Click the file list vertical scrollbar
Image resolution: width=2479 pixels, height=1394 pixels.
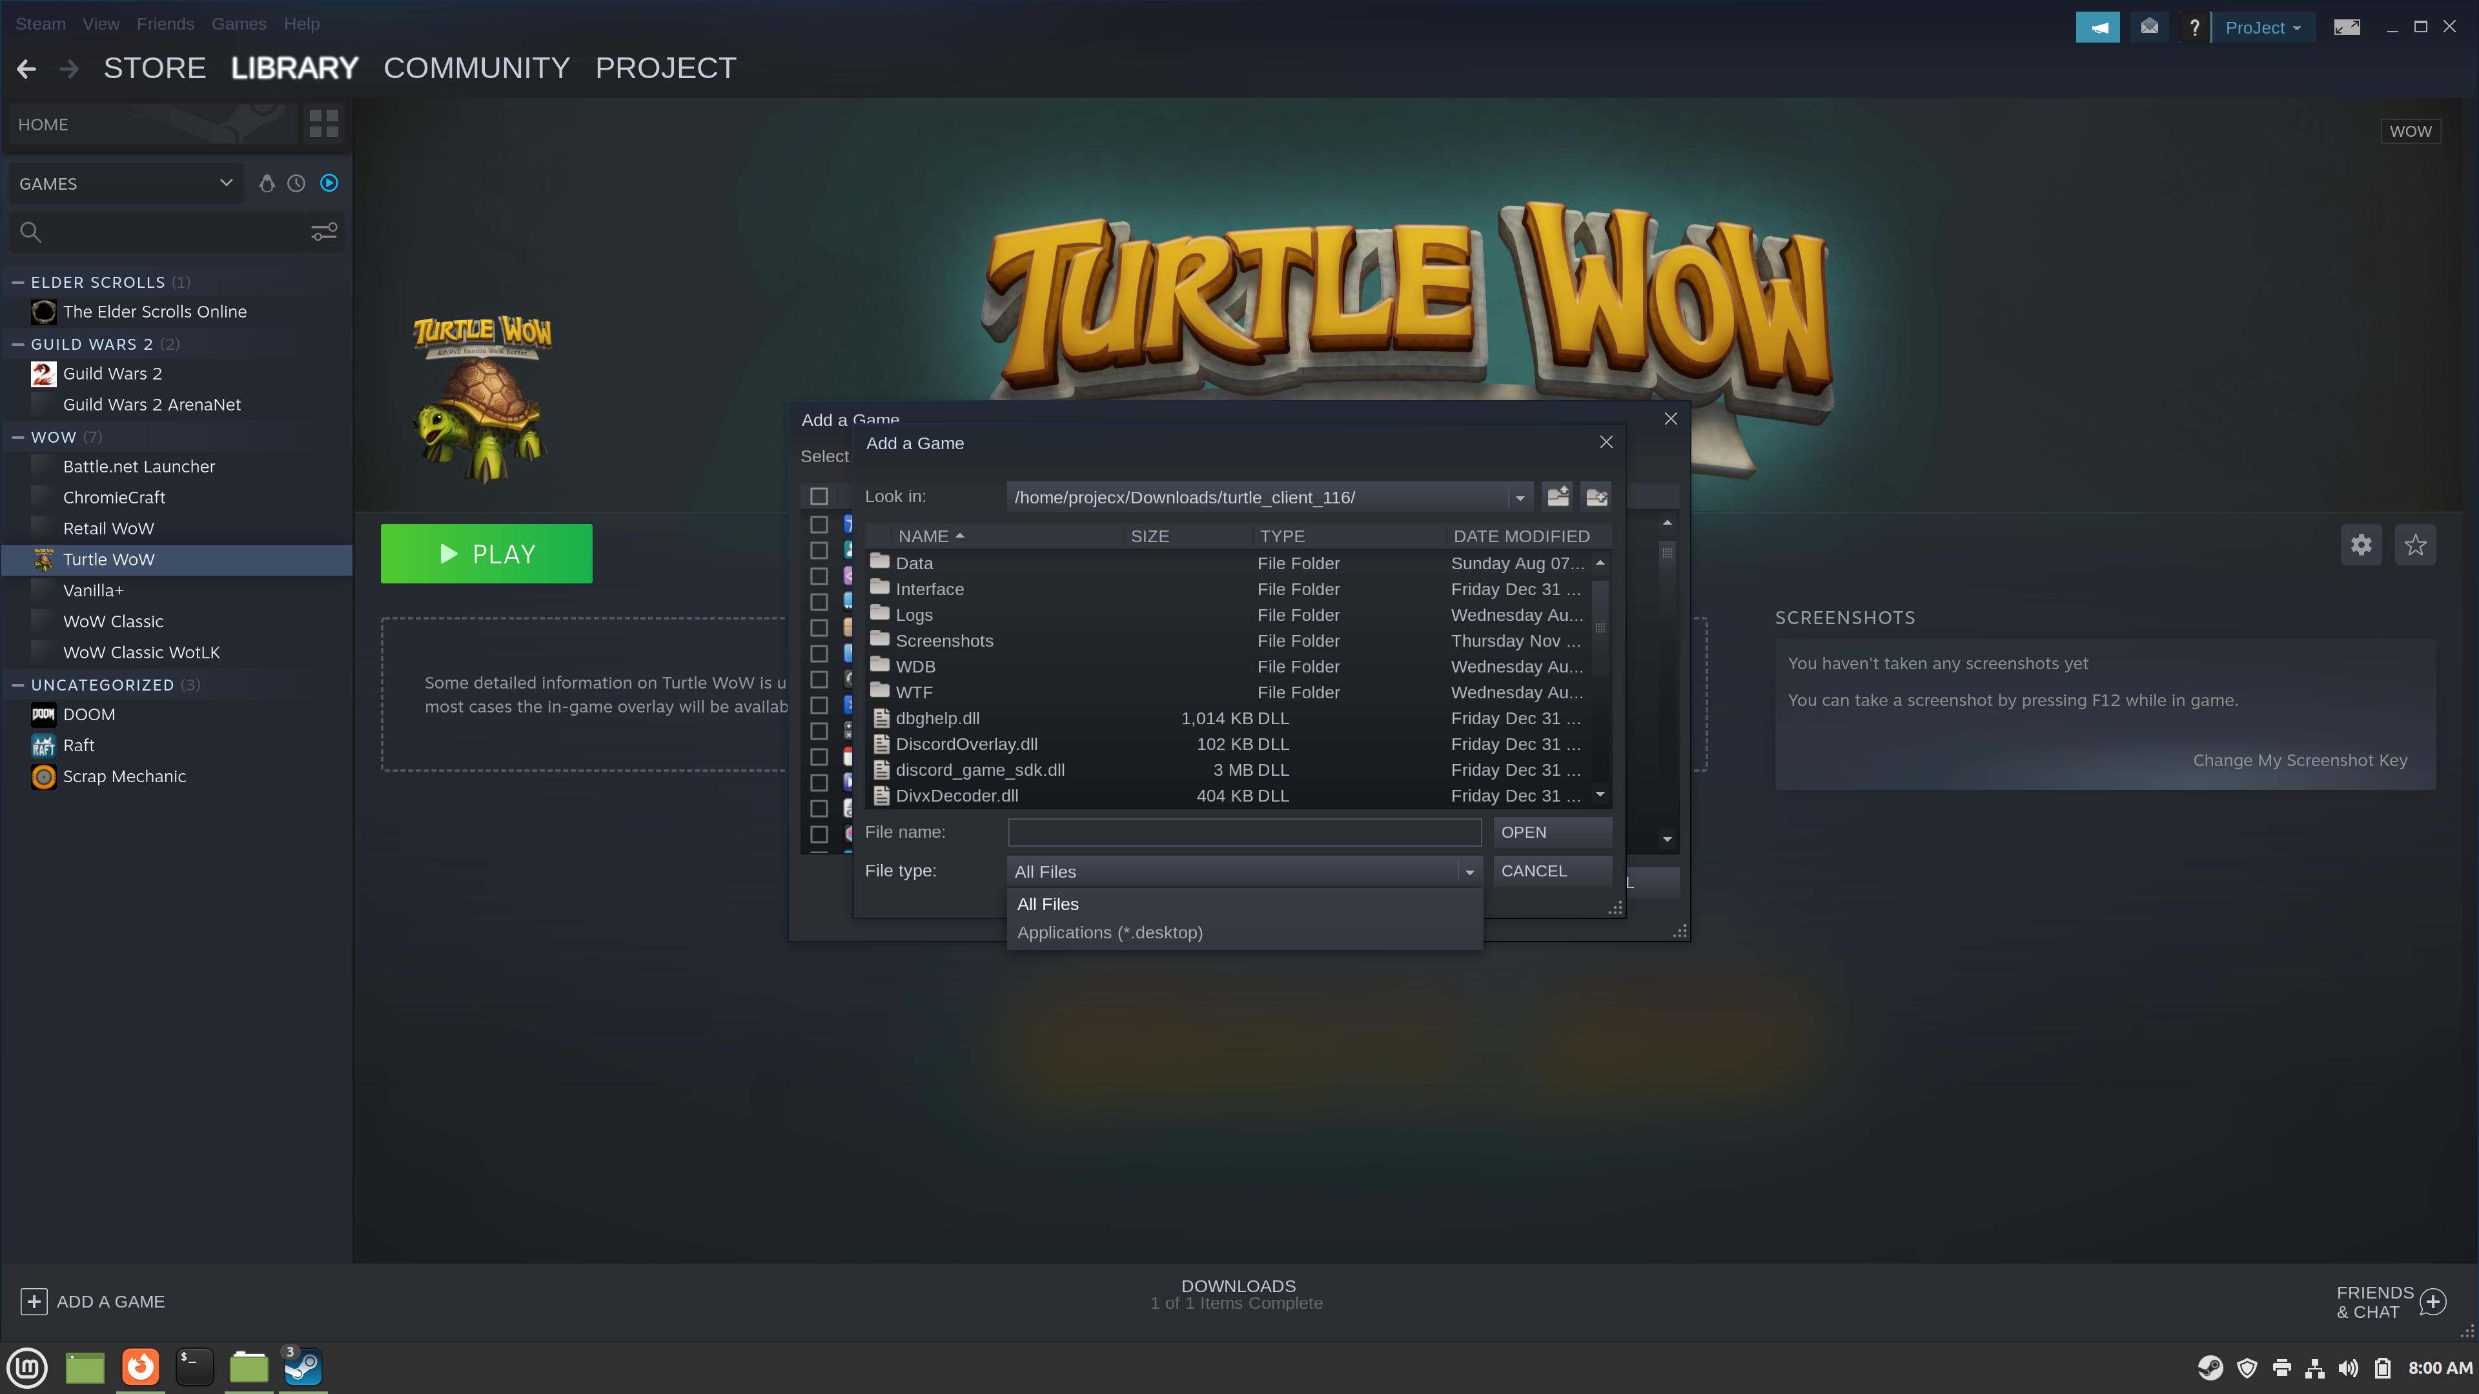(x=1600, y=678)
